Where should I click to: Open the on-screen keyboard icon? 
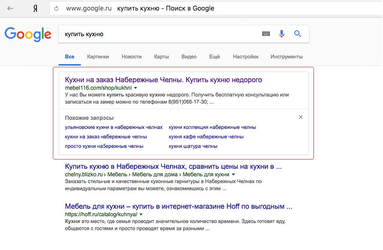266,34
